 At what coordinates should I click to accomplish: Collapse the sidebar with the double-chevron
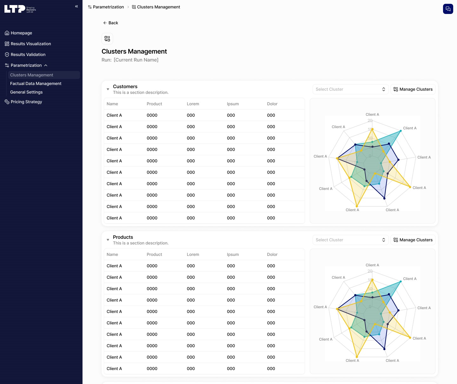click(76, 6)
